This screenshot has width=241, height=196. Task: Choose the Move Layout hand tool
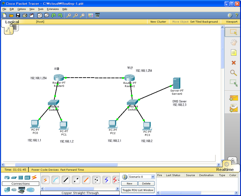(234, 42)
